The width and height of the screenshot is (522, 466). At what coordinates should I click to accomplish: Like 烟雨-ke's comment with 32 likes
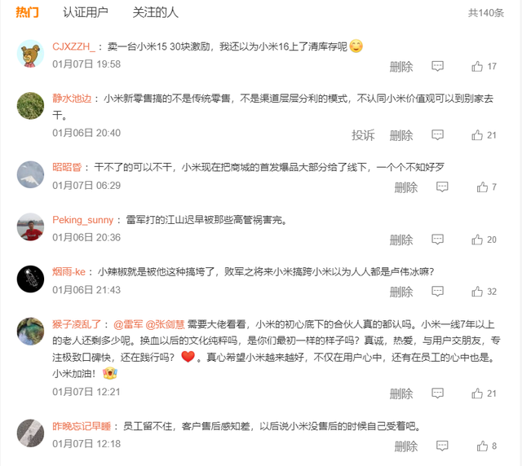click(477, 292)
